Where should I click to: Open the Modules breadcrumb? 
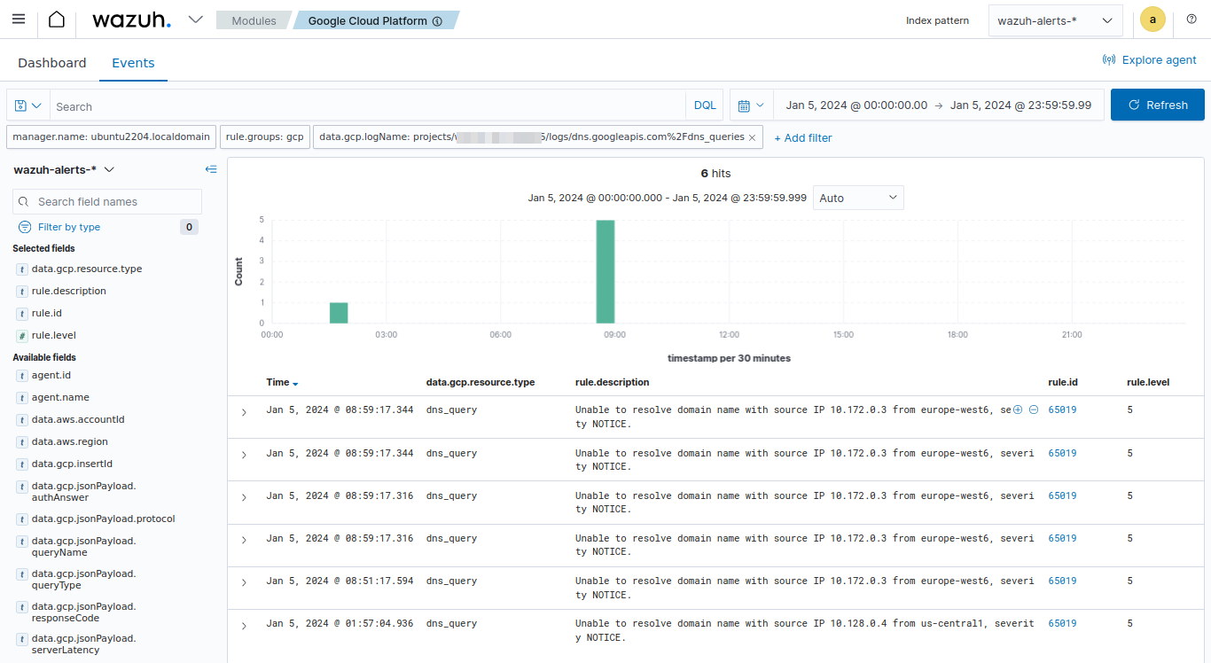click(x=254, y=20)
